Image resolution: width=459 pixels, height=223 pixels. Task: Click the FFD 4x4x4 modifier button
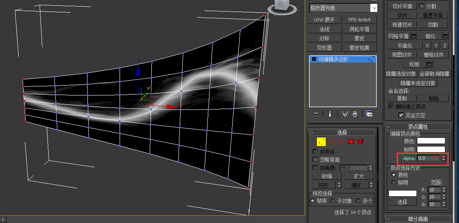[360, 20]
